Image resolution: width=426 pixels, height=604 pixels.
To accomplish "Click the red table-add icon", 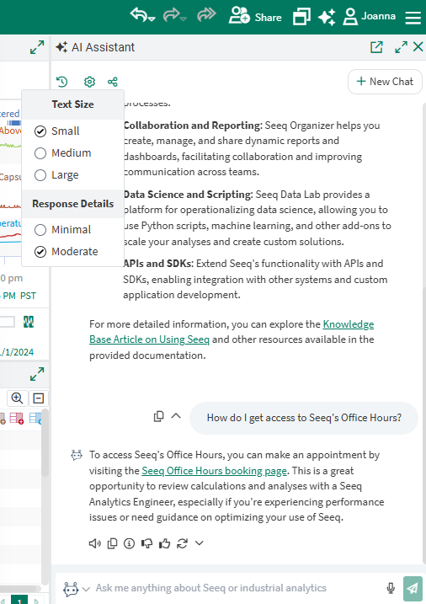I will [x=17, y=419].
